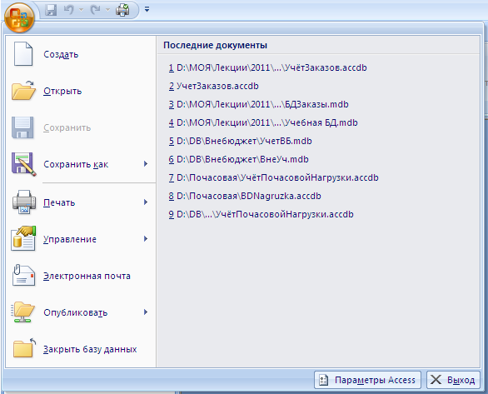Viewport: 488px width, 394px height.
Task: Click the Save icon in Quick Access Toolbar
Action: click(x=51, y=10)
